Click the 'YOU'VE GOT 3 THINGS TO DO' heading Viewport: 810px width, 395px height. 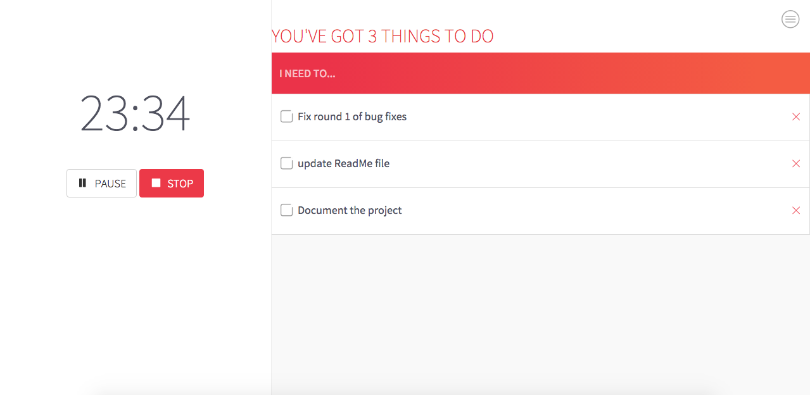383,36
